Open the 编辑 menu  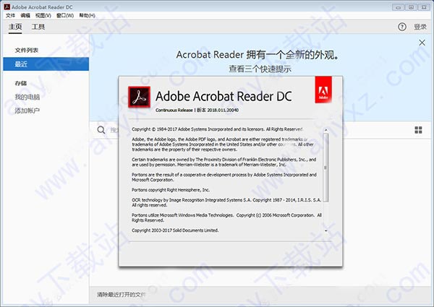[x=25, y=15]
